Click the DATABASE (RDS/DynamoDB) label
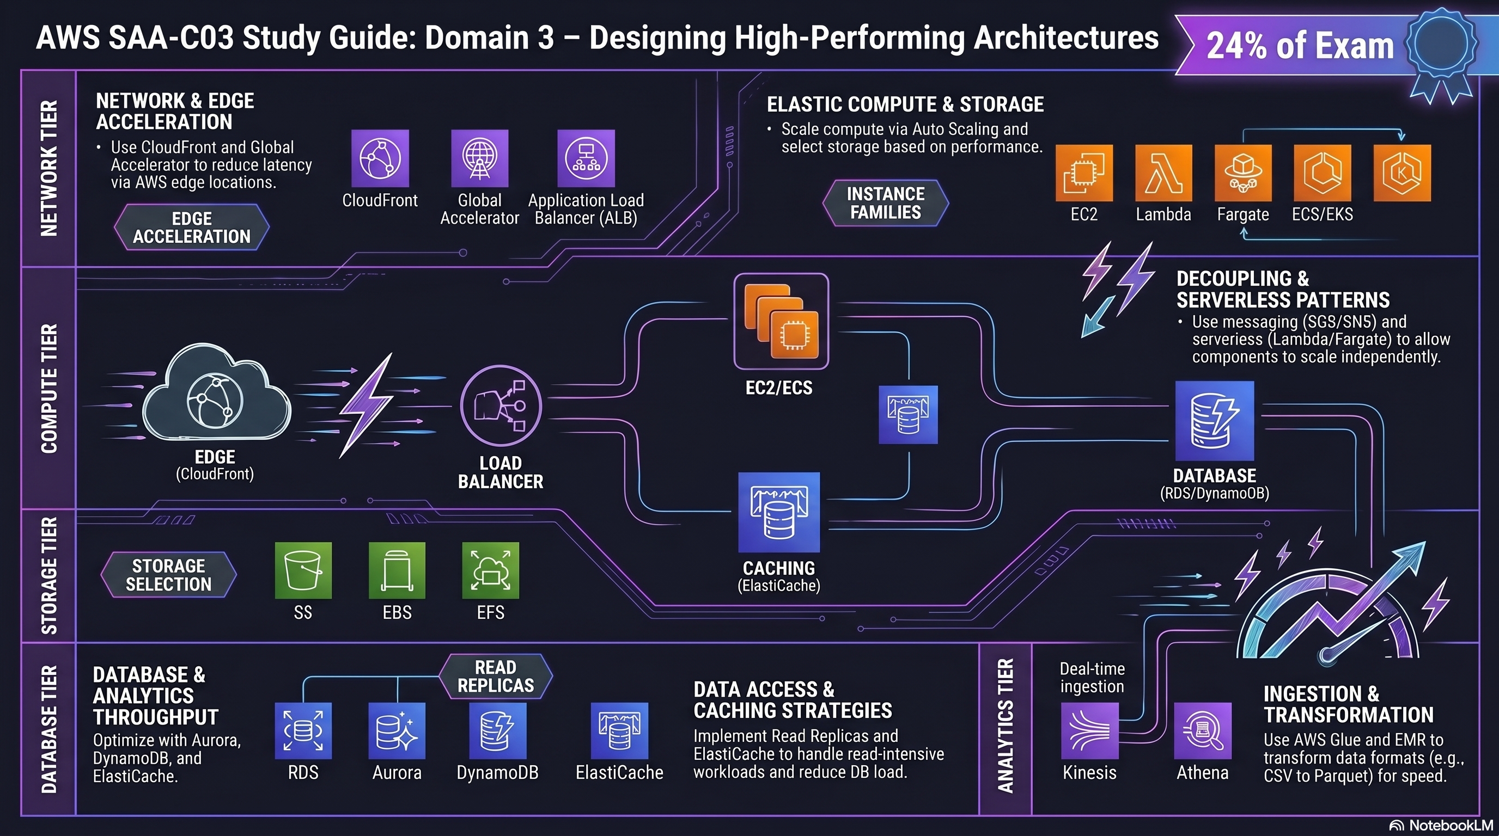 [1215, 484]
